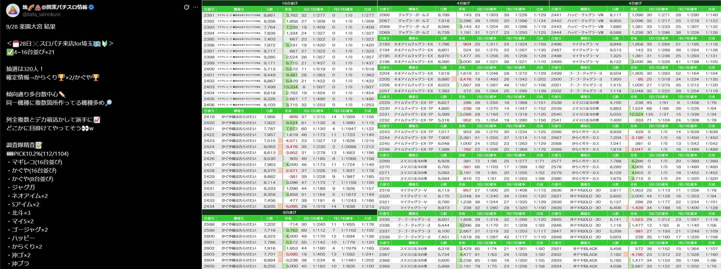This screenshot has height=269, width=721.
Task: Click the 8台並び table title
Action: [290, 212]
